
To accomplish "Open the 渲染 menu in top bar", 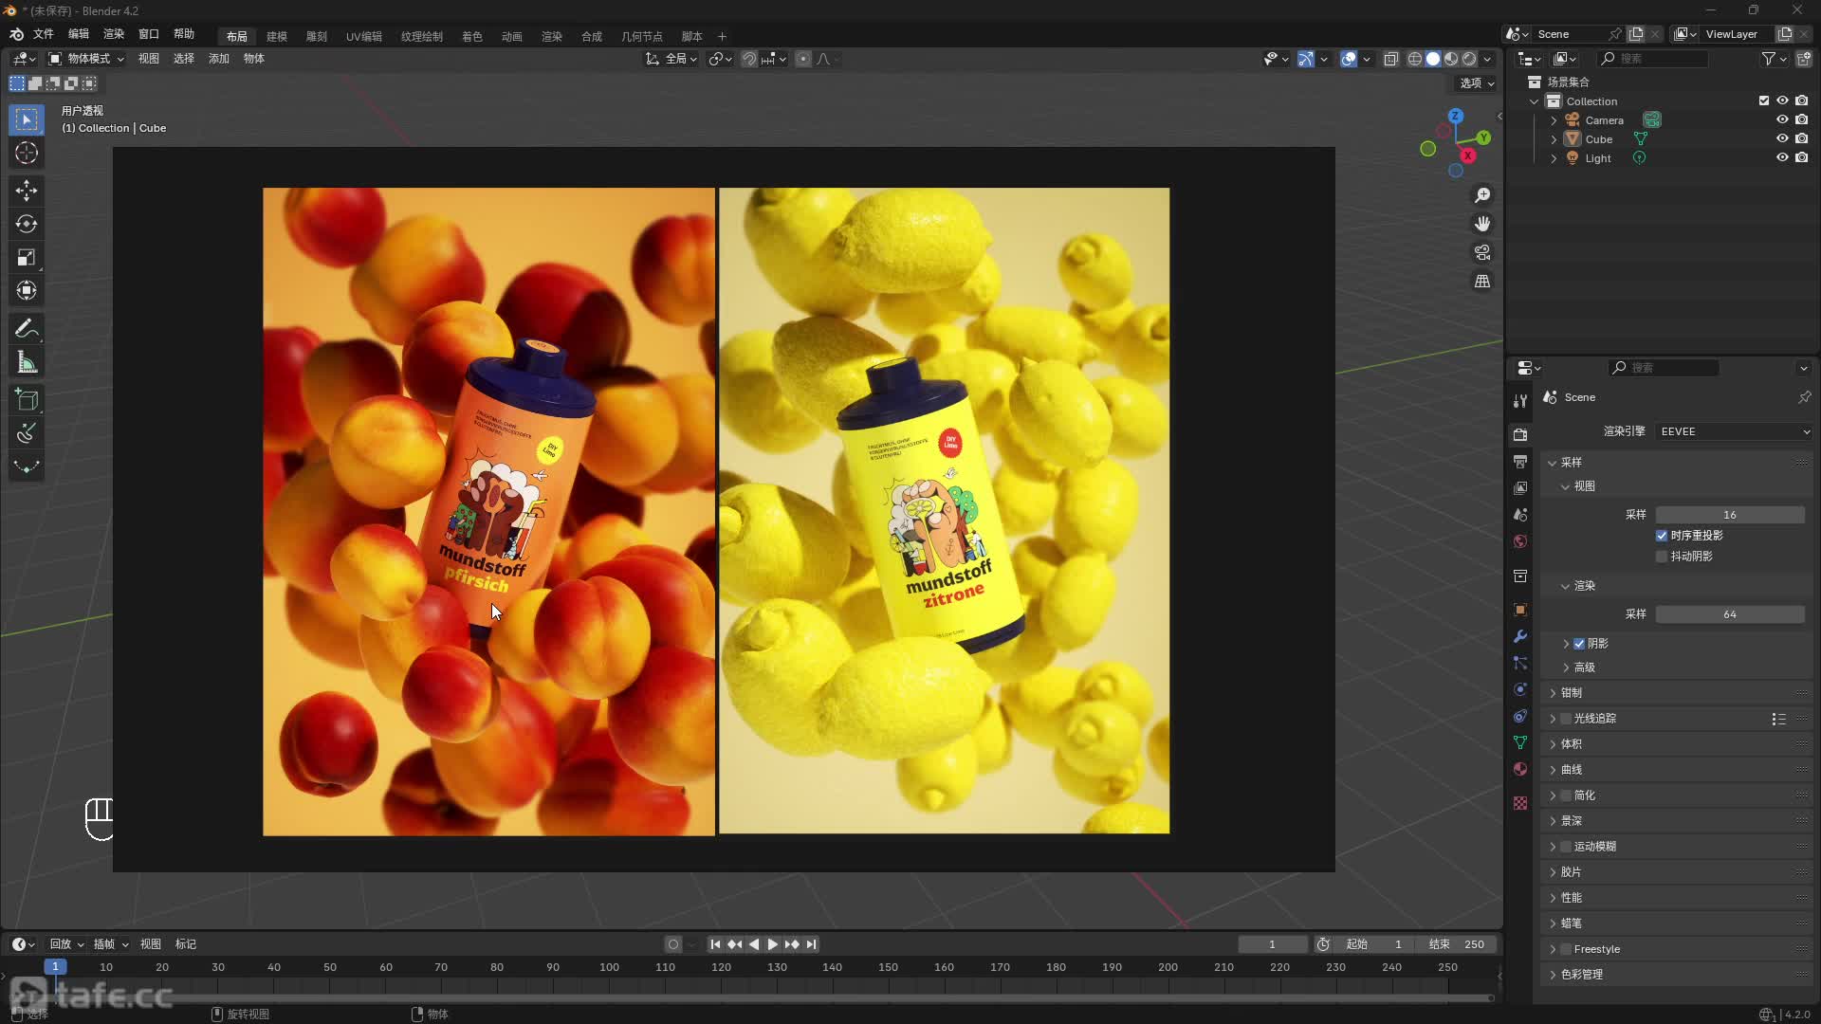I will (x=114, y=34).
